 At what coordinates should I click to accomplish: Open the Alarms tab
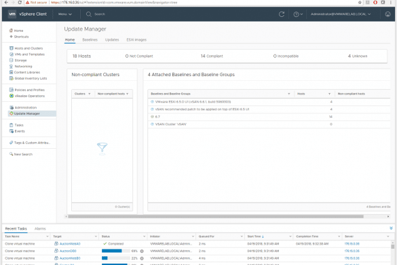(x=40, y=229)
